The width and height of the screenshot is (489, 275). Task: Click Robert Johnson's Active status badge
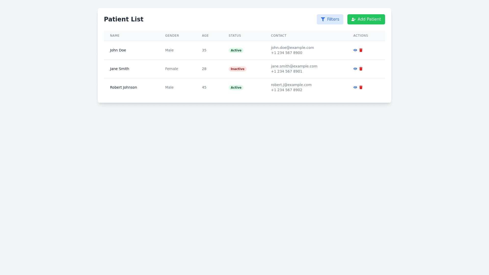click(236, 88)
